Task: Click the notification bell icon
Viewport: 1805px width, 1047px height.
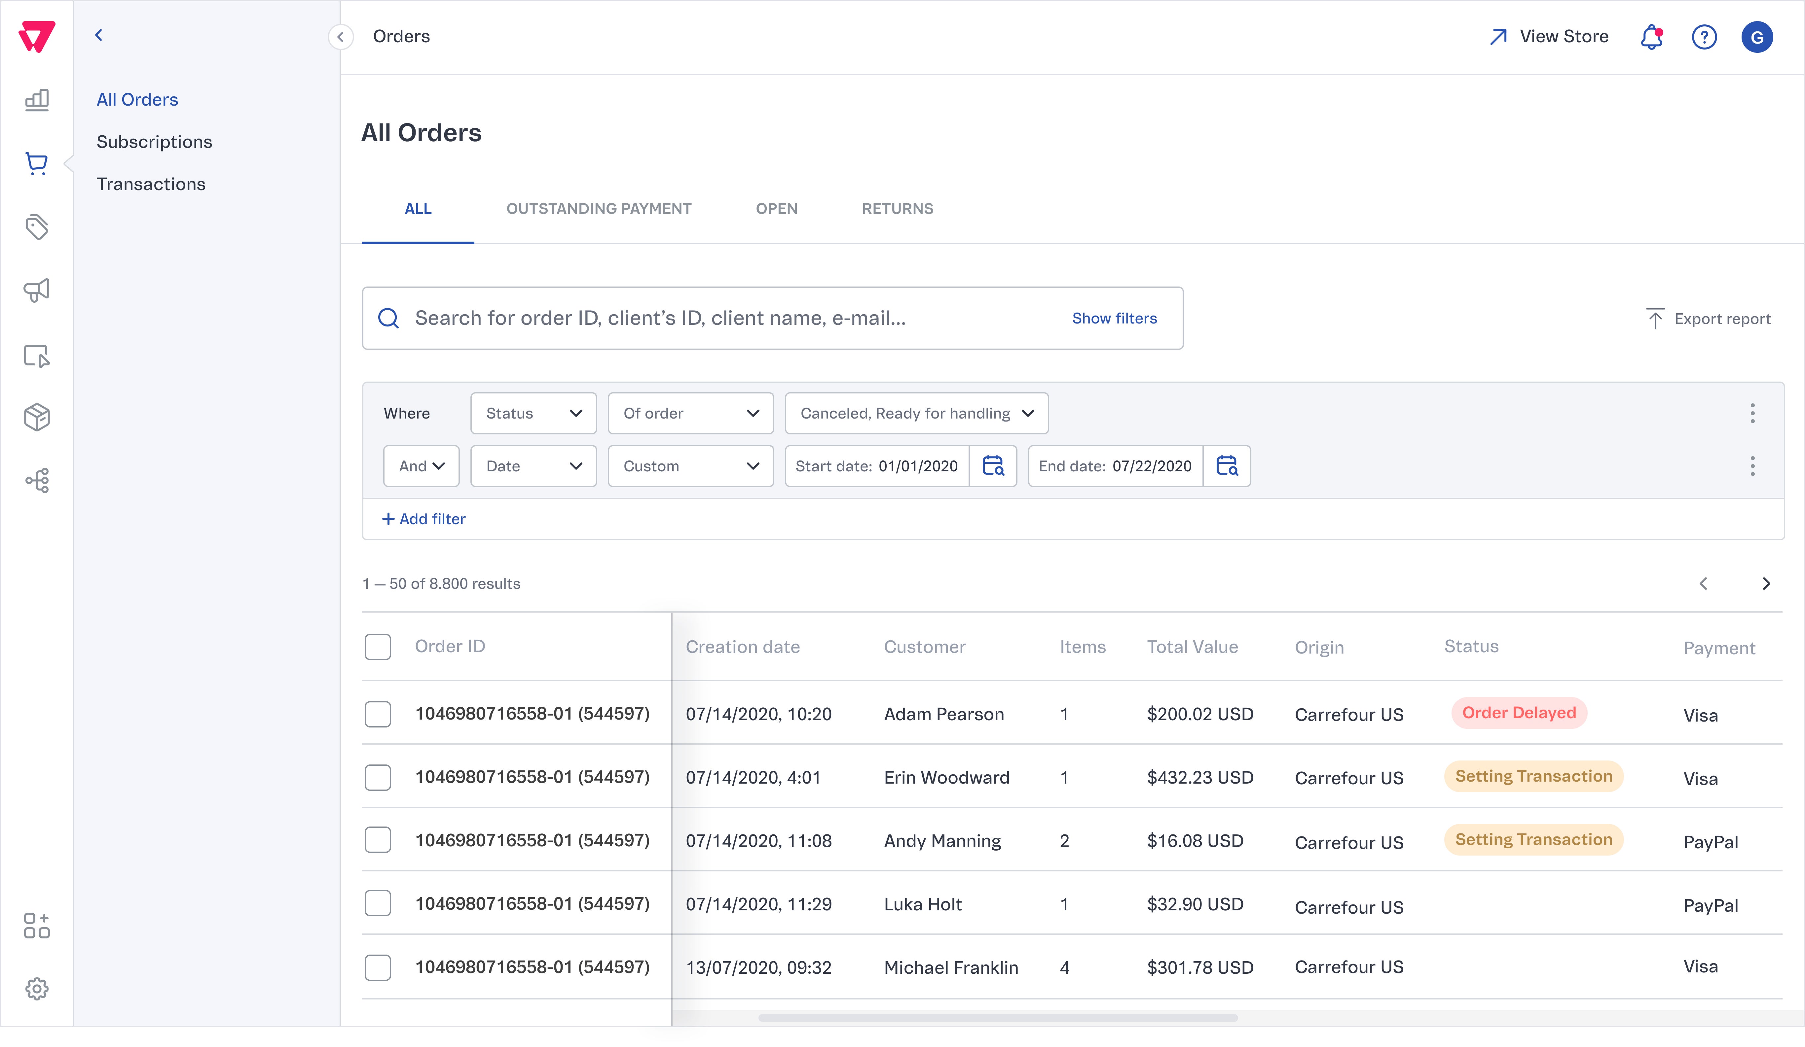Action: 1651,37
